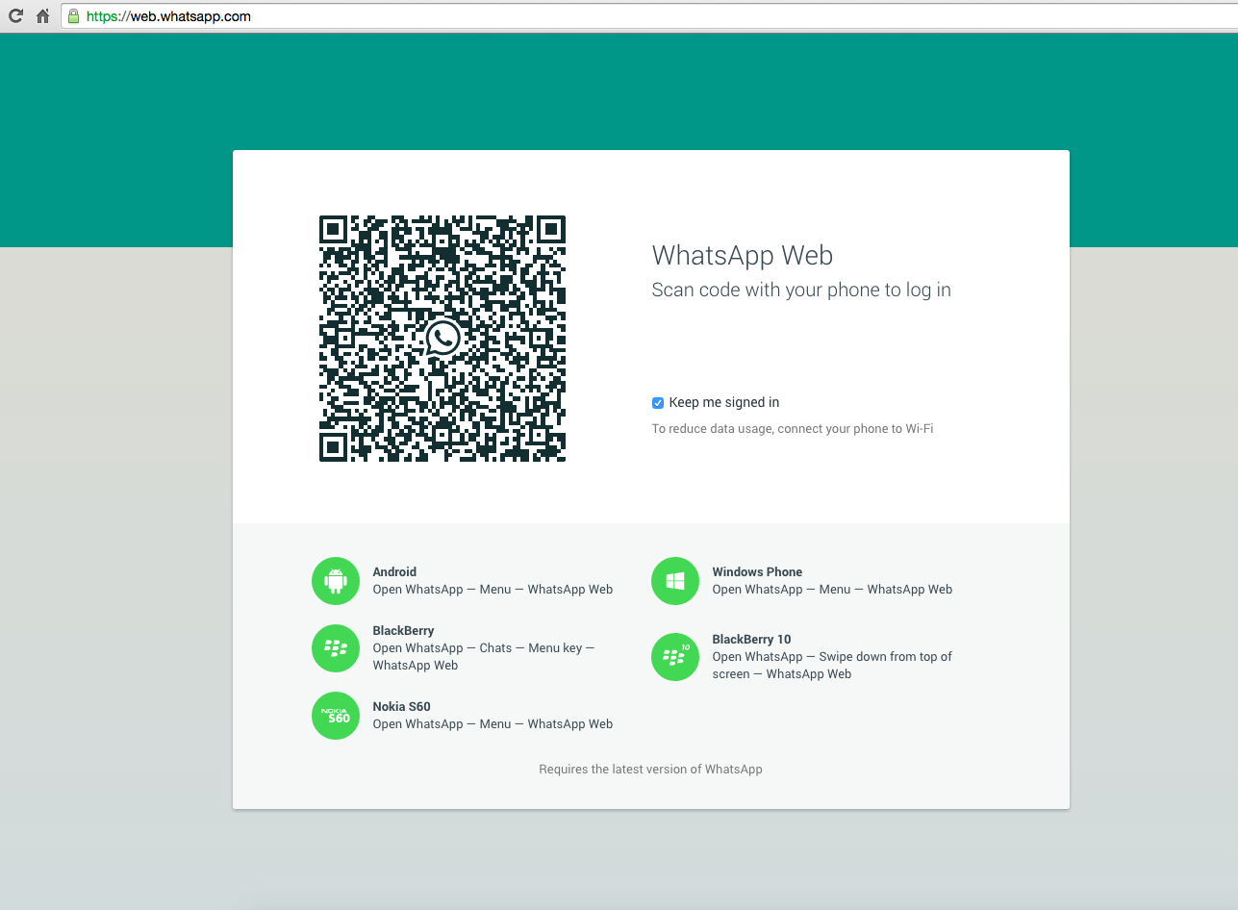This screenshot has width=1238, height=910.
Task: Click the green Android robot icon
Action: pyautogui.click(x=336, y=581)
